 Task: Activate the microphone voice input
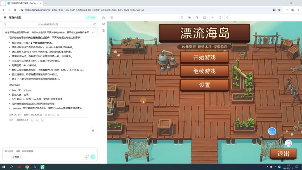click(x=86, y=157)
